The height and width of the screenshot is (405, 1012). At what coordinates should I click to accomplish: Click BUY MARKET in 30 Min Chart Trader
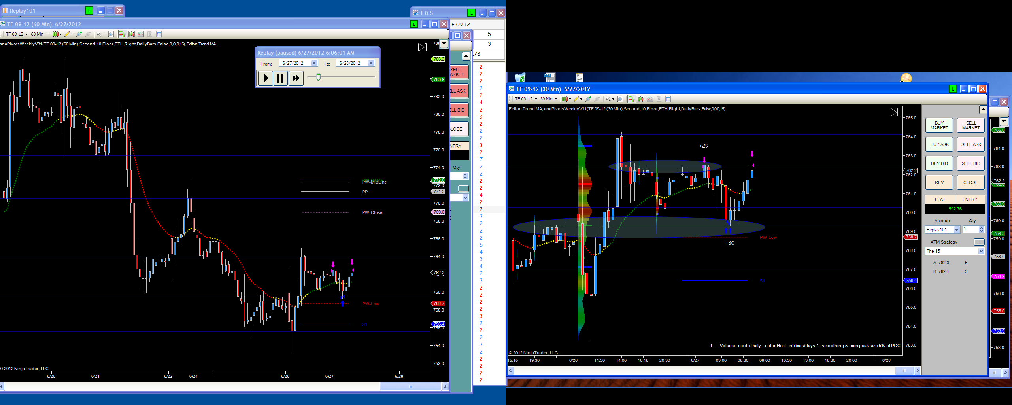(939, 125)
